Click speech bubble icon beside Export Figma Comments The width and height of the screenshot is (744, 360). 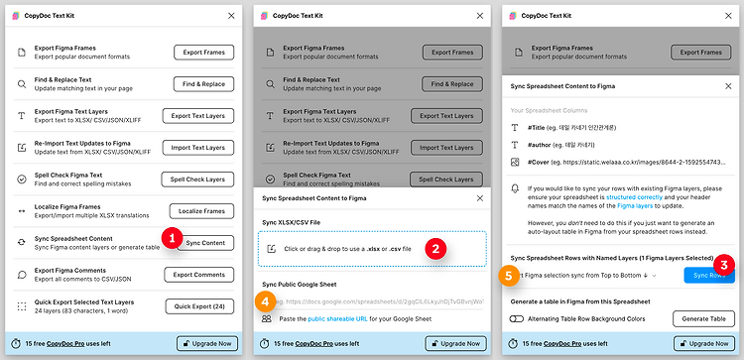(x=22, y=275)
